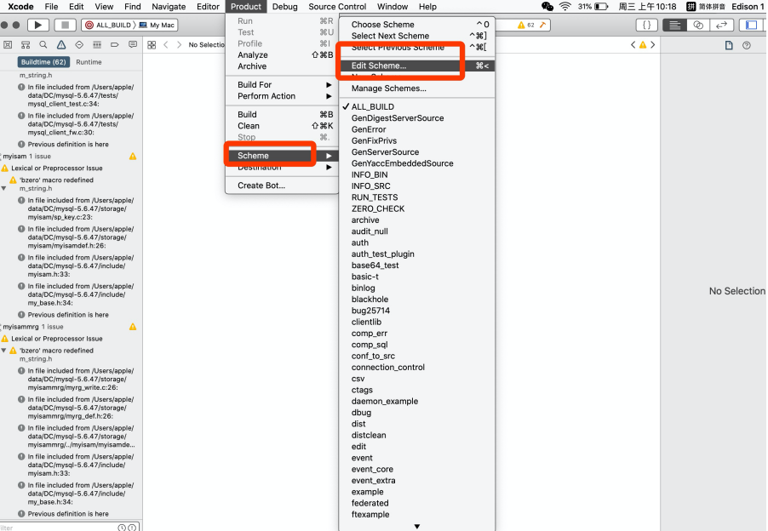Jump to next issue chevron
This screenshot has width=768, height=531.
[x=652, y=44]
